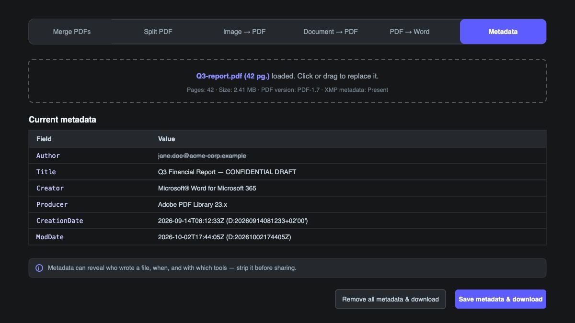Open the PDF → Word tab

tap(410, 32)
